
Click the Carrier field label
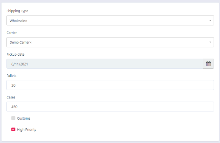pos(12,33)
